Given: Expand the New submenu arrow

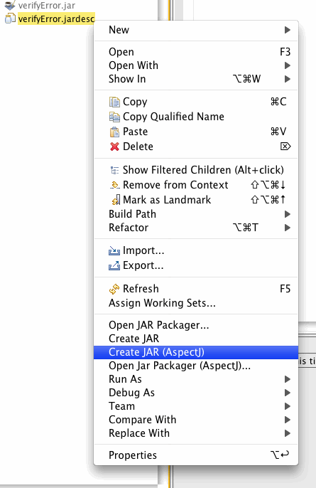Looking at the screenshot, I should 288,30.
